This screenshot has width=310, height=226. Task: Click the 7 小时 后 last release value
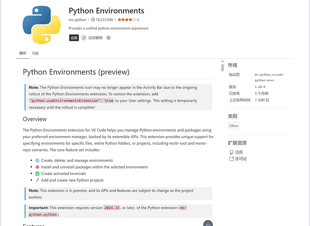pyautogui.click(x=262, y=100)
